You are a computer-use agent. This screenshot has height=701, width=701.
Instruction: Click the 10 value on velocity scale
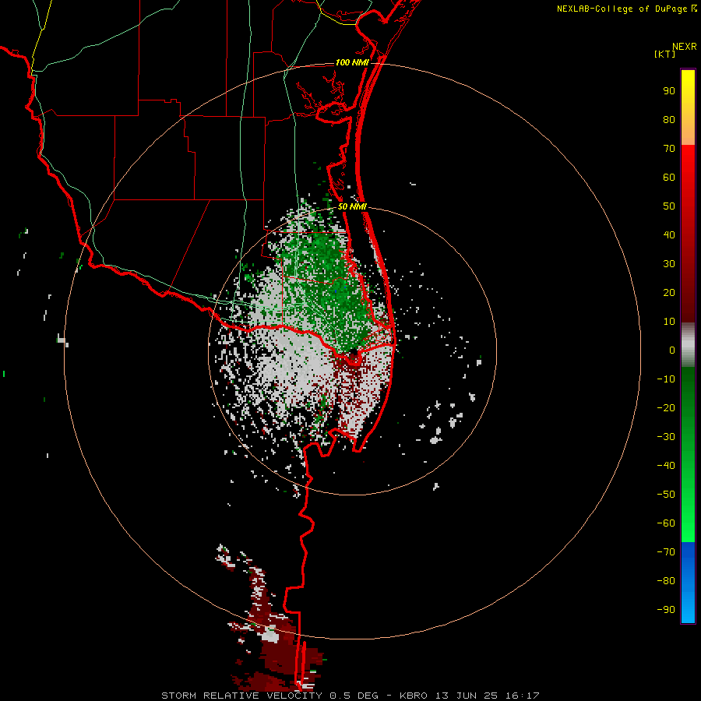[669, 322]
